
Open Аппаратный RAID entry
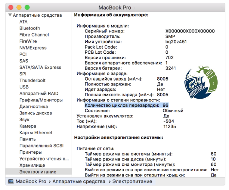tap(39, 93)
